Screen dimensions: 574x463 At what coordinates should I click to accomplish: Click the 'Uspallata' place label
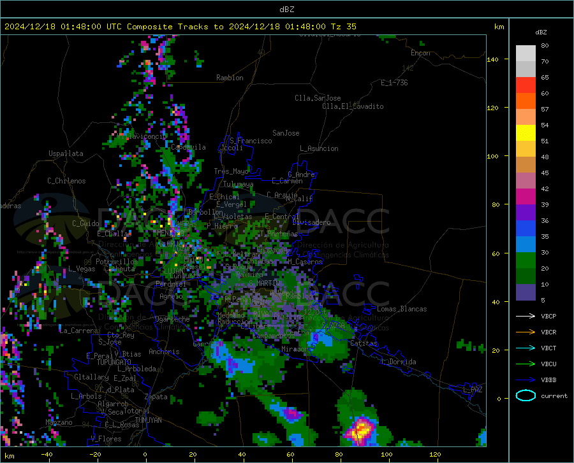[x=66, y=153]
